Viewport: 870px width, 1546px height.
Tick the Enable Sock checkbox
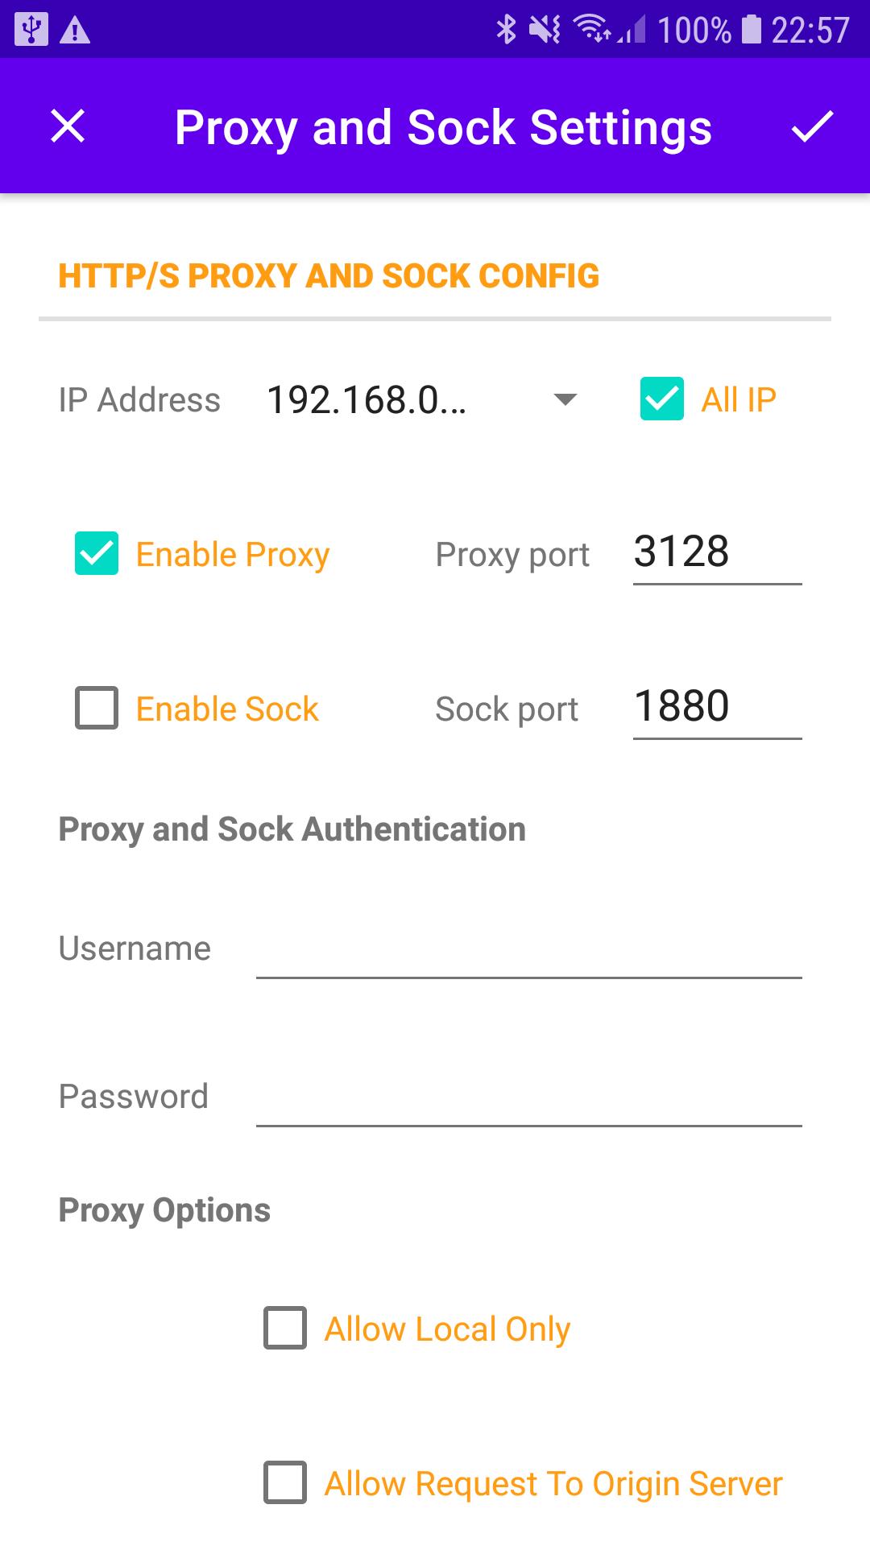(97, 708)
